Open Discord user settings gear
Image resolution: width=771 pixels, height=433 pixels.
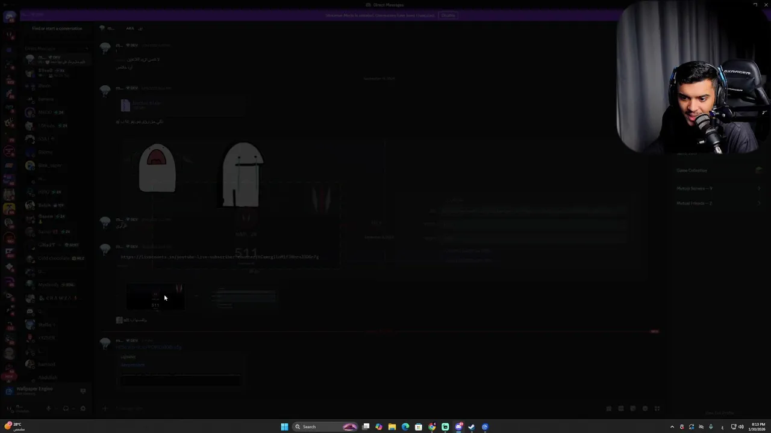pyautogui.click(x=83, y=408)
